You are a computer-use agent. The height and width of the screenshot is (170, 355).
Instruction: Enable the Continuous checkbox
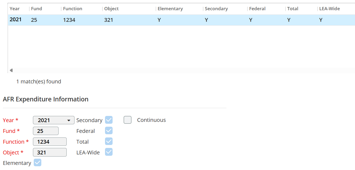coord(128,120)
